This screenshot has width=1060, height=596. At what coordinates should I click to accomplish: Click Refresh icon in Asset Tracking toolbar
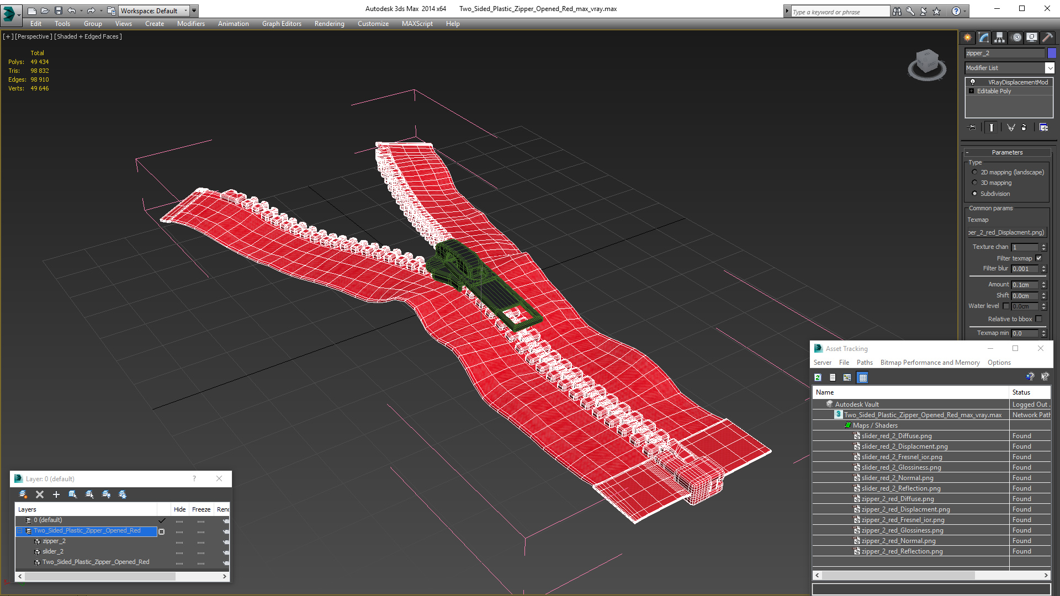tap(818, 377)
